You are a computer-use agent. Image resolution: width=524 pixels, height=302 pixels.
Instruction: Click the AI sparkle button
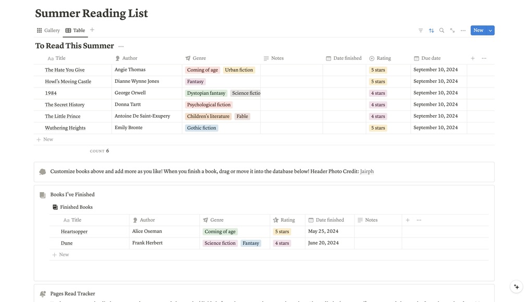(x=516, y=286)
